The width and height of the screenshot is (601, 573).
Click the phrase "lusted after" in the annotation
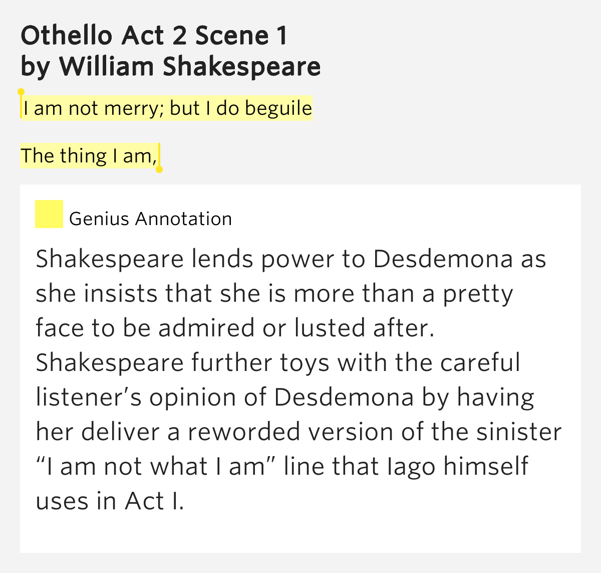pyautogui.click(x=363, y=328)
